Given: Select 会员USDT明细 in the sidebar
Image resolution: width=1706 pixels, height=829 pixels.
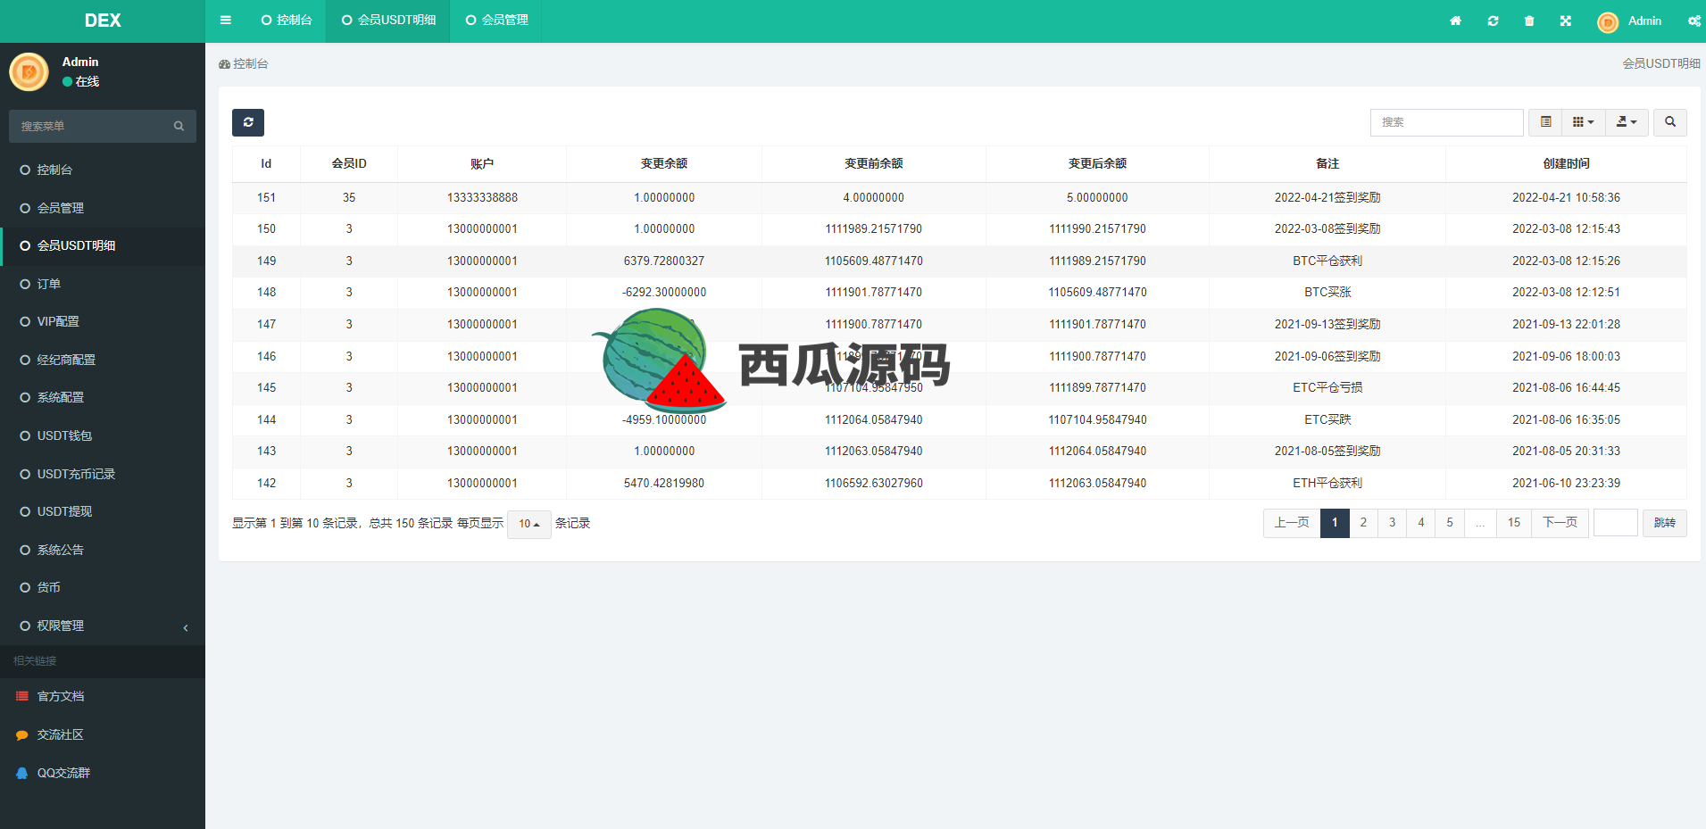Looking at the screenshot, I should [x=103, y=245].
